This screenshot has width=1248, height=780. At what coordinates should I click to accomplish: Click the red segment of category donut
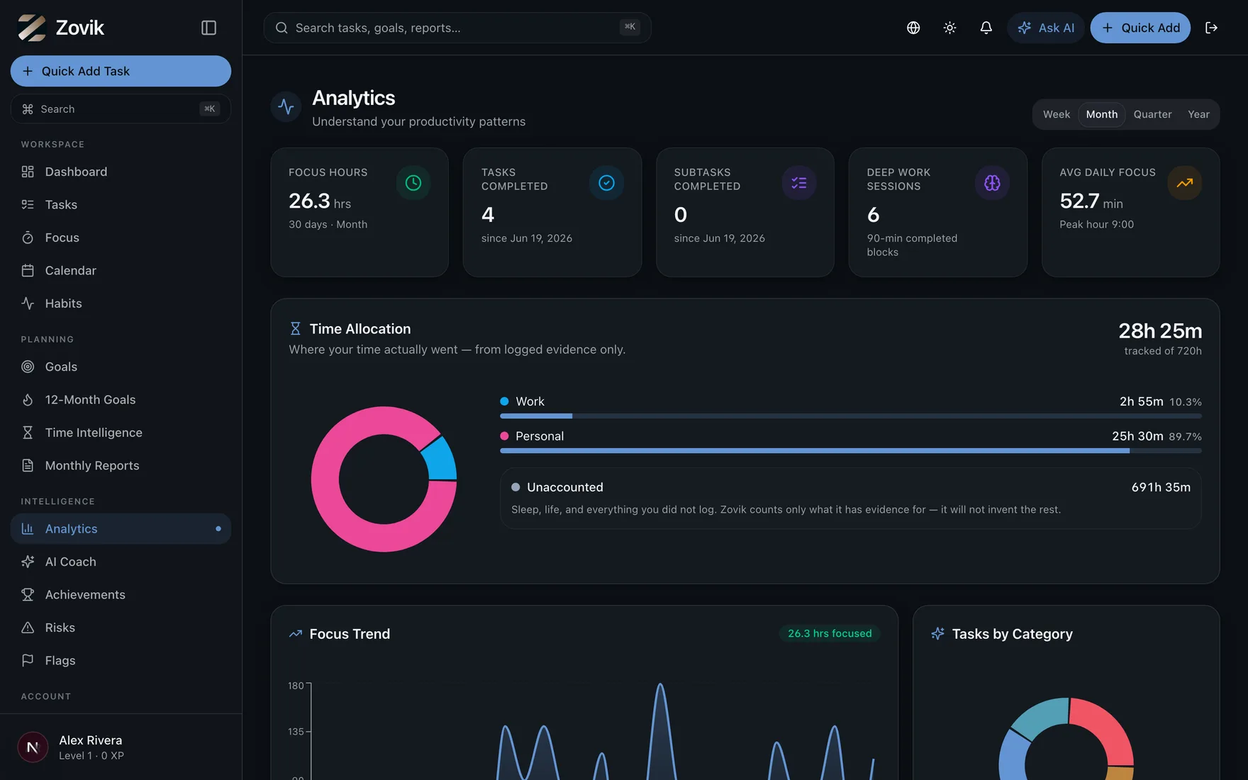[1108, 726]
